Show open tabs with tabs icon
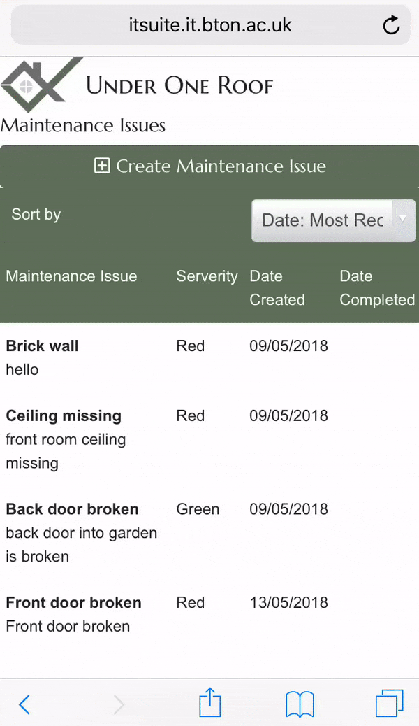 click(390, 703)
